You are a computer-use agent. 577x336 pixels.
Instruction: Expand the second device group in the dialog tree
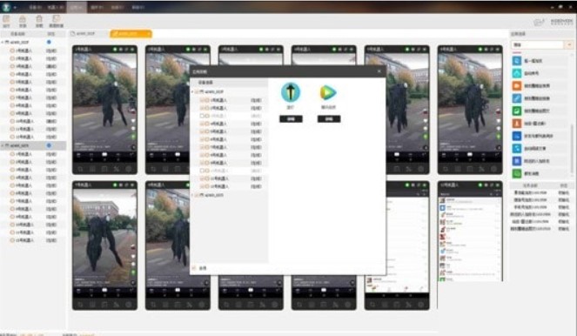point(192,195)
